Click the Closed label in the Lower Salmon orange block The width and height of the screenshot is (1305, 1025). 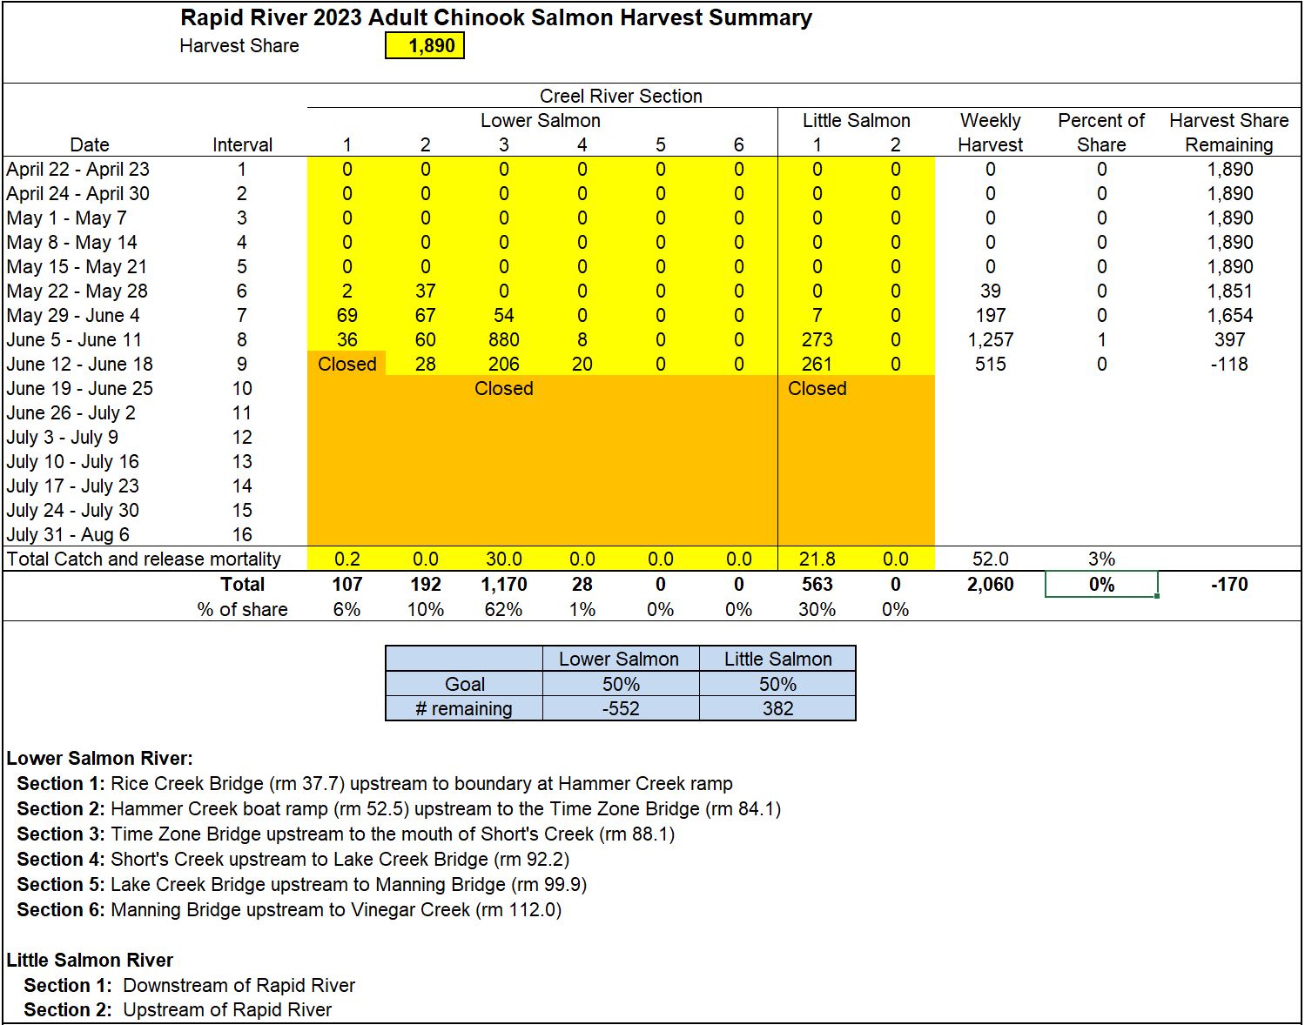[x=503, y=388]
